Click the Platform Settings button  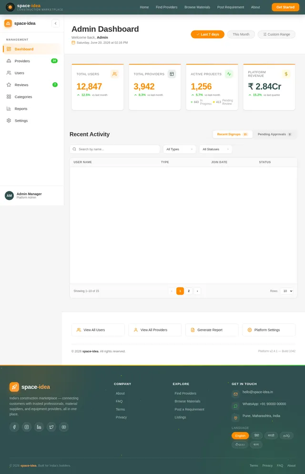pos(269,330)
